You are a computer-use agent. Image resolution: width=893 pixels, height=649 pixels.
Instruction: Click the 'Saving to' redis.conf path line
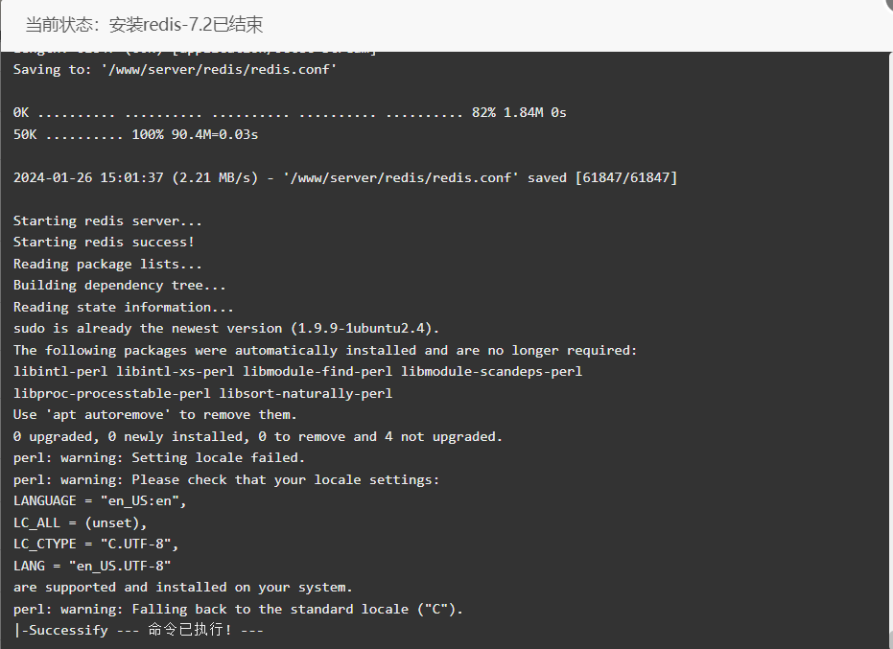(175, 69)
